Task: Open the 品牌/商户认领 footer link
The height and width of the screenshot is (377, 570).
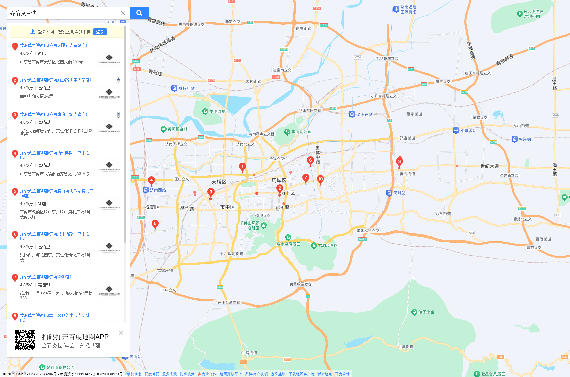Action: pos(256,374)
